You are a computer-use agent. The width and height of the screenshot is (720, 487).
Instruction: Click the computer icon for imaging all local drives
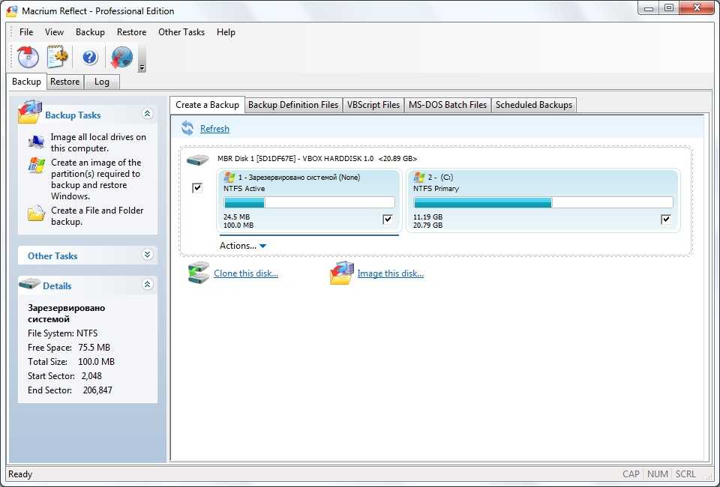point(36,142)
